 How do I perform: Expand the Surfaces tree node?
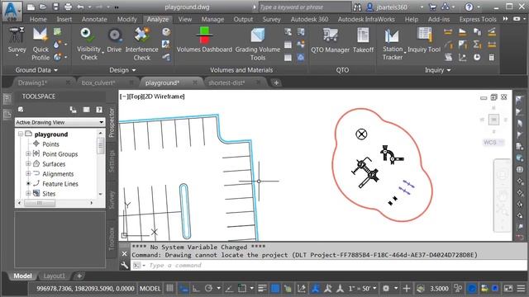tap(28, 163)
